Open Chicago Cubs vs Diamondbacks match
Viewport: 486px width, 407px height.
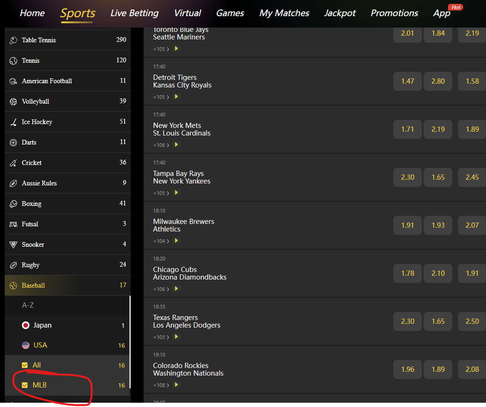190,273
